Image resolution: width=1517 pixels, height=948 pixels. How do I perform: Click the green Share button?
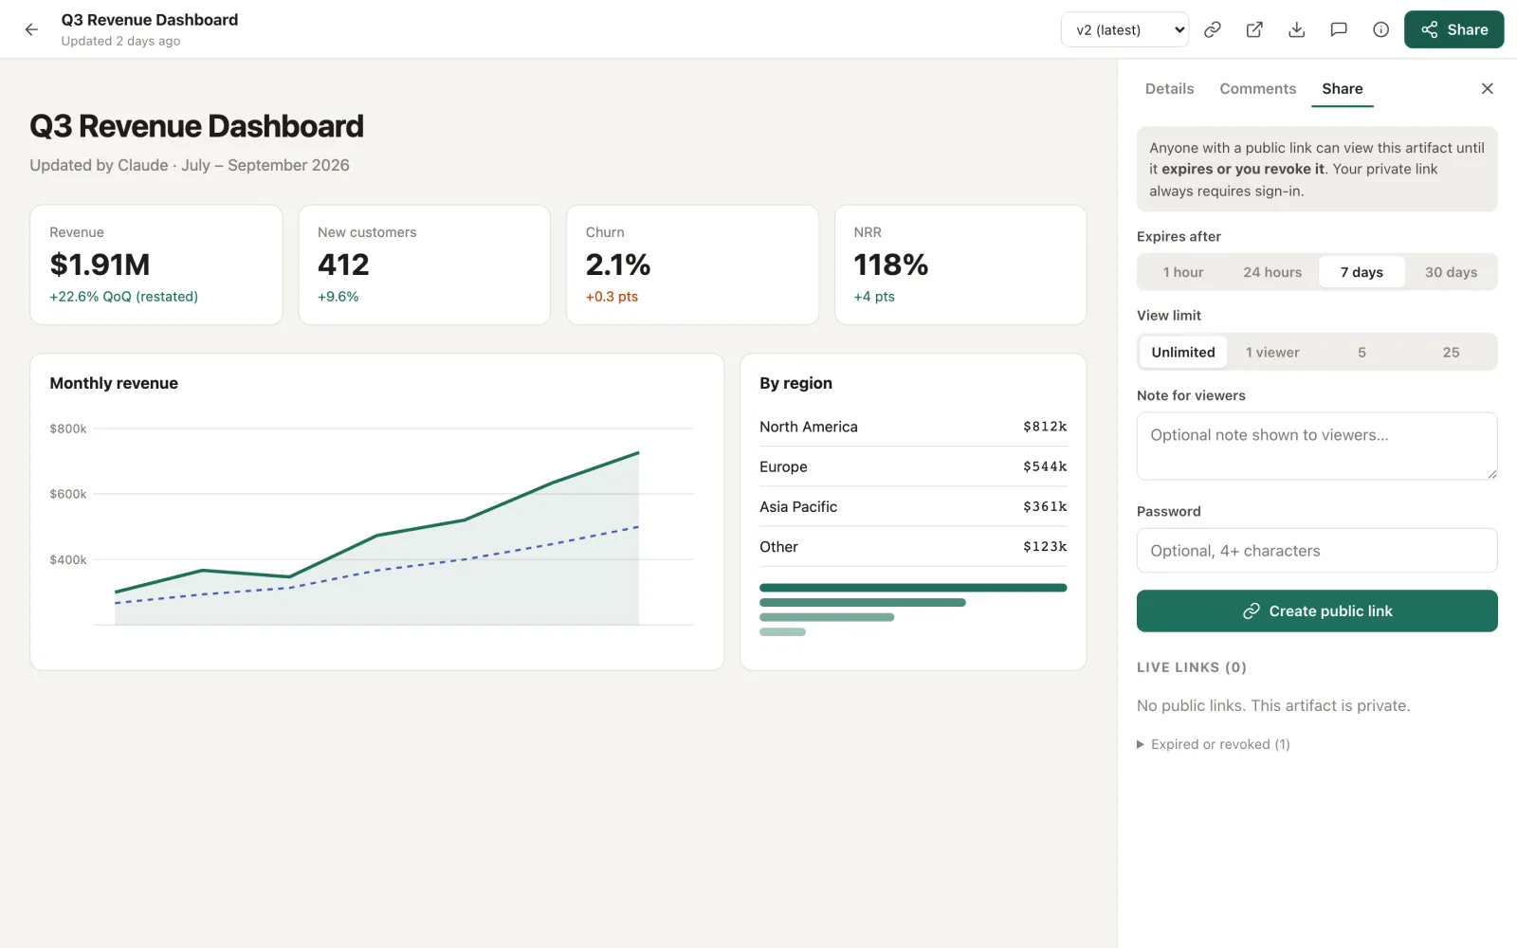coord(1453,29)
